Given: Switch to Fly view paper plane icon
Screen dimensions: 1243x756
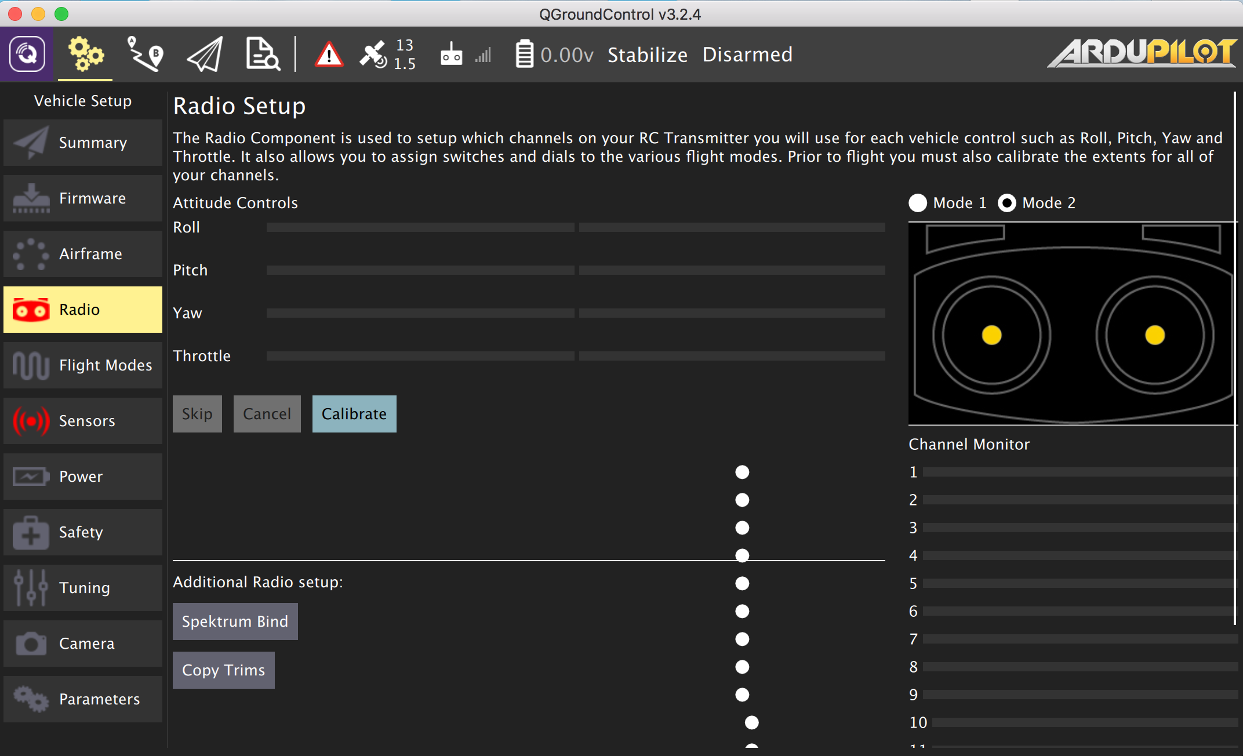Looking at the screenshot, I should pos(205,54).
